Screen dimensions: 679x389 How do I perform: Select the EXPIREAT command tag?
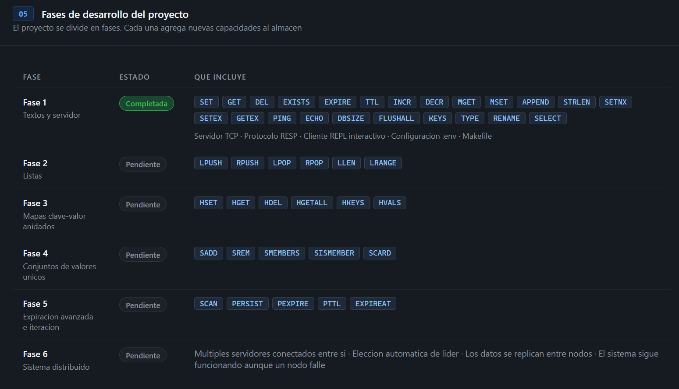(x=373, y=304)
